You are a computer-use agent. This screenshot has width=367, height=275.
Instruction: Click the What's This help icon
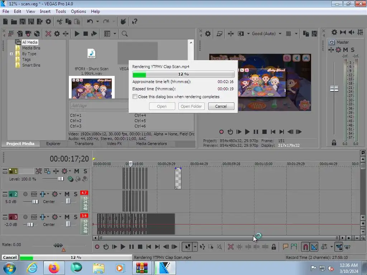[x=135, y=22]
